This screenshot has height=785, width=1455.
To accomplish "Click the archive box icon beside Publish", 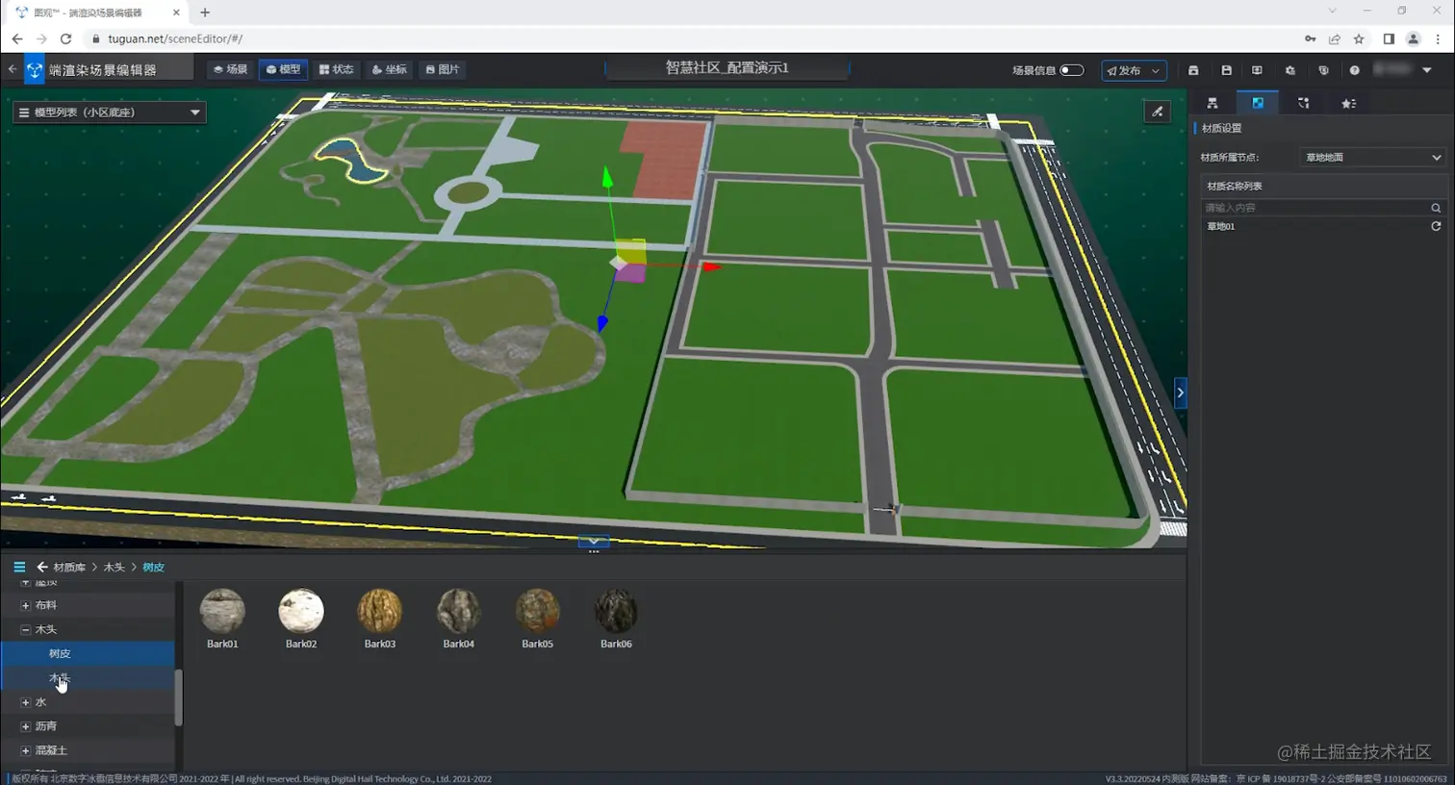I will pyautogui.click(x=1193, y=70).
